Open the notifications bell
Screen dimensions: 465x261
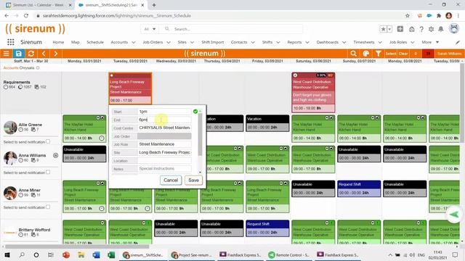click(441, 29)
